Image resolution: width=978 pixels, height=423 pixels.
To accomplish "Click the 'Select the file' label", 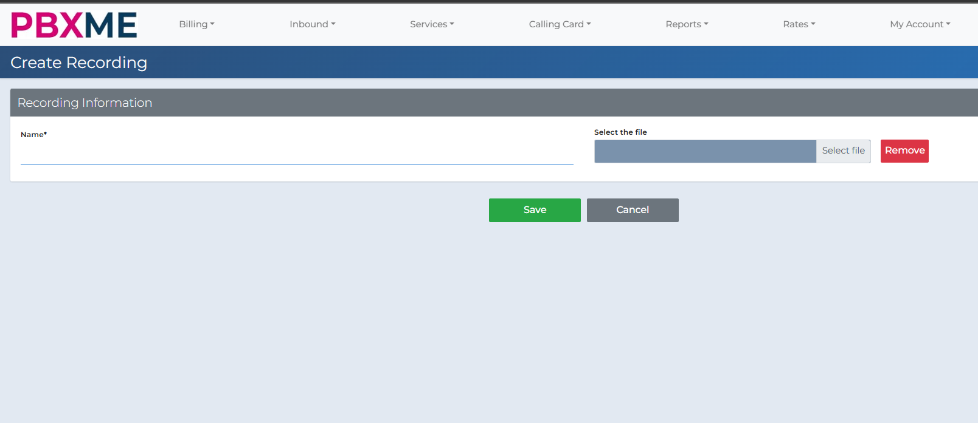I will tap(620, 132).
